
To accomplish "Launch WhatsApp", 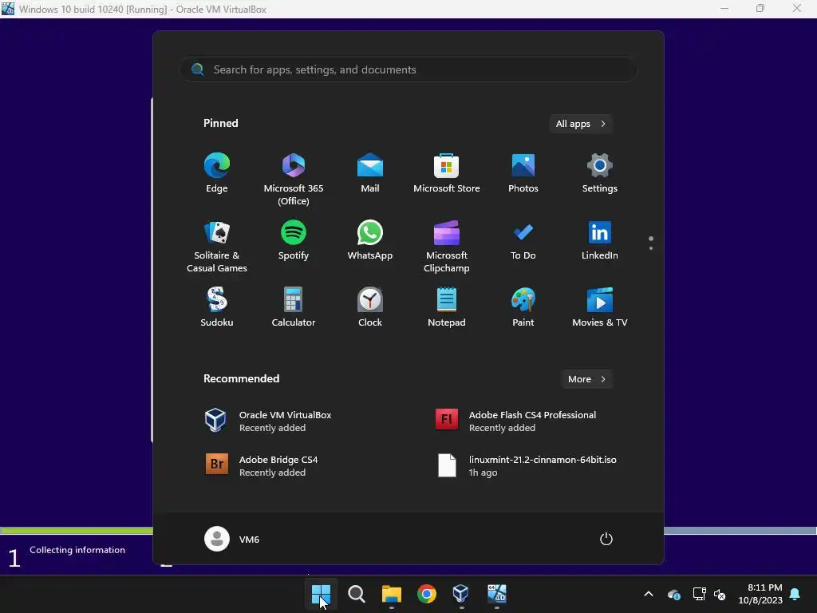I will [x=370, y=240].
